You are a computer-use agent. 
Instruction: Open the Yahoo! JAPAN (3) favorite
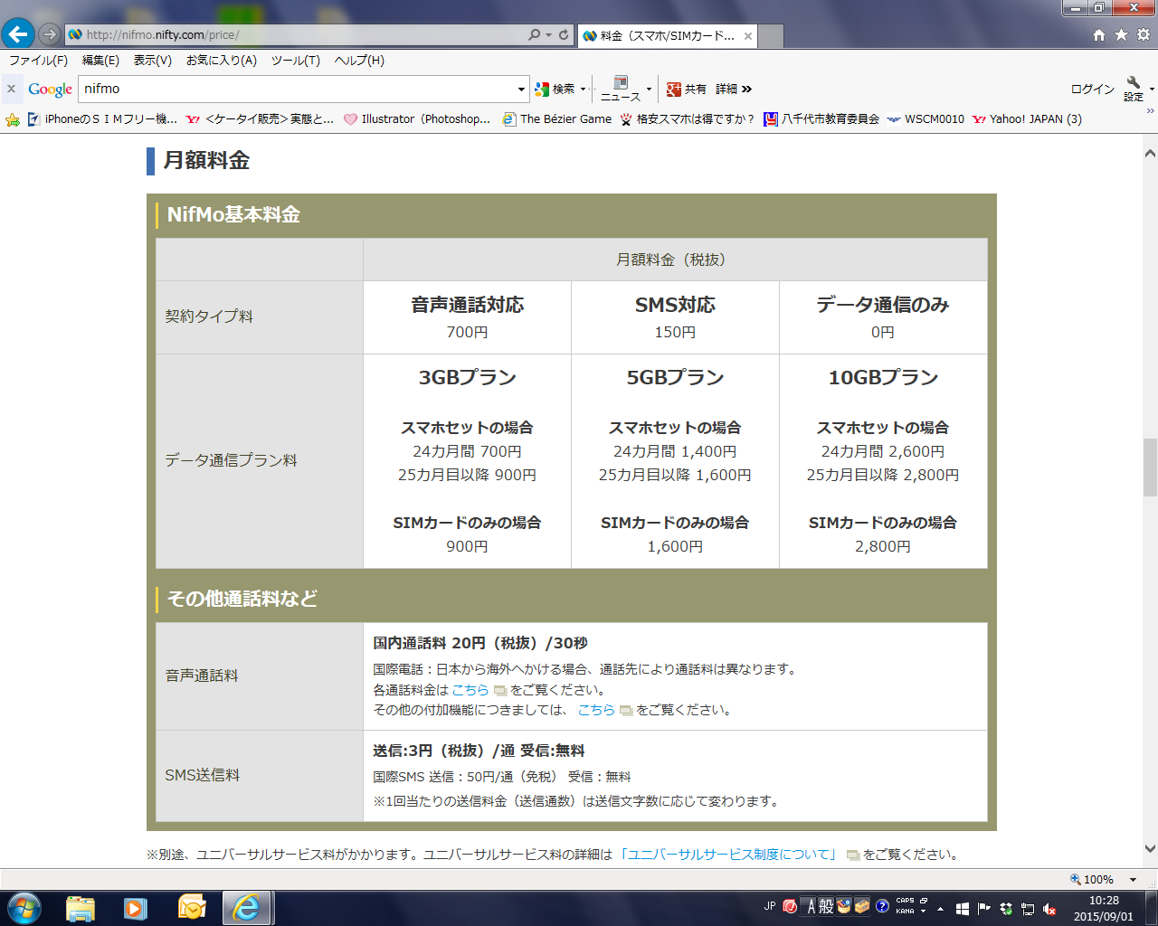(x=1027, y=119)
